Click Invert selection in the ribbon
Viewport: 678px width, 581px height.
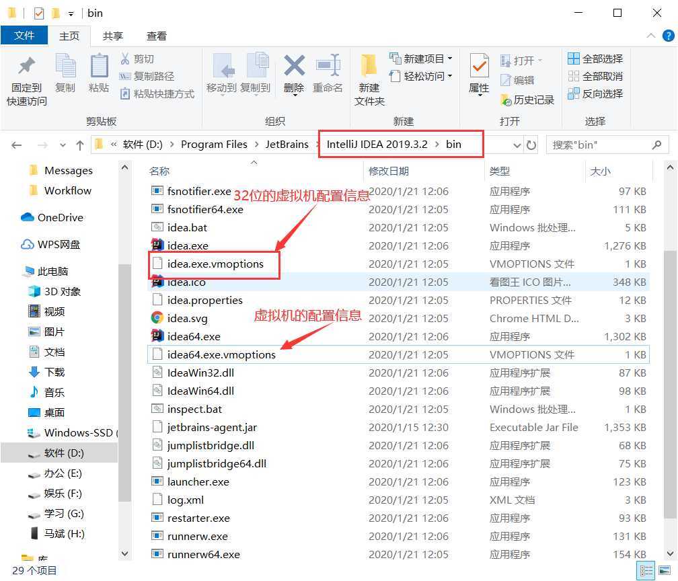595,94
